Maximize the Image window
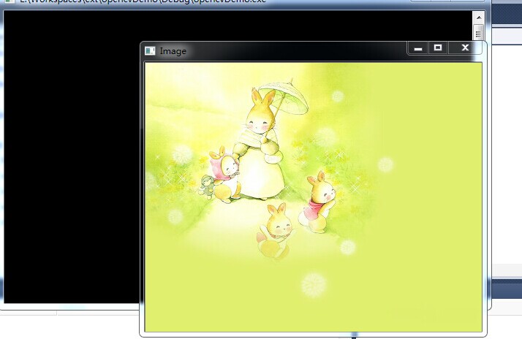This screenshot has height=339, width=522. (x=438, y=48)
